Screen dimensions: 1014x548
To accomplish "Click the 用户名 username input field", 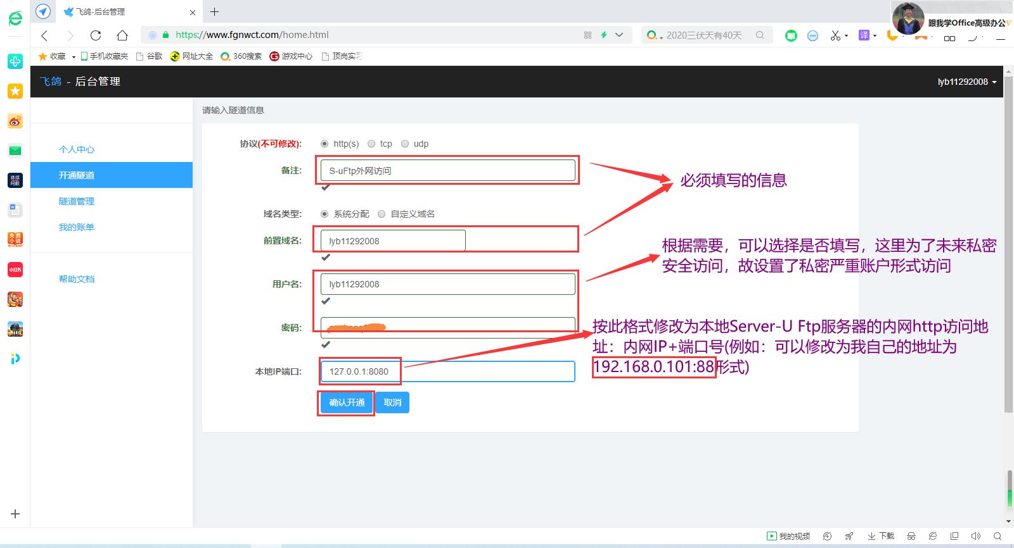I will click(448, 284).
